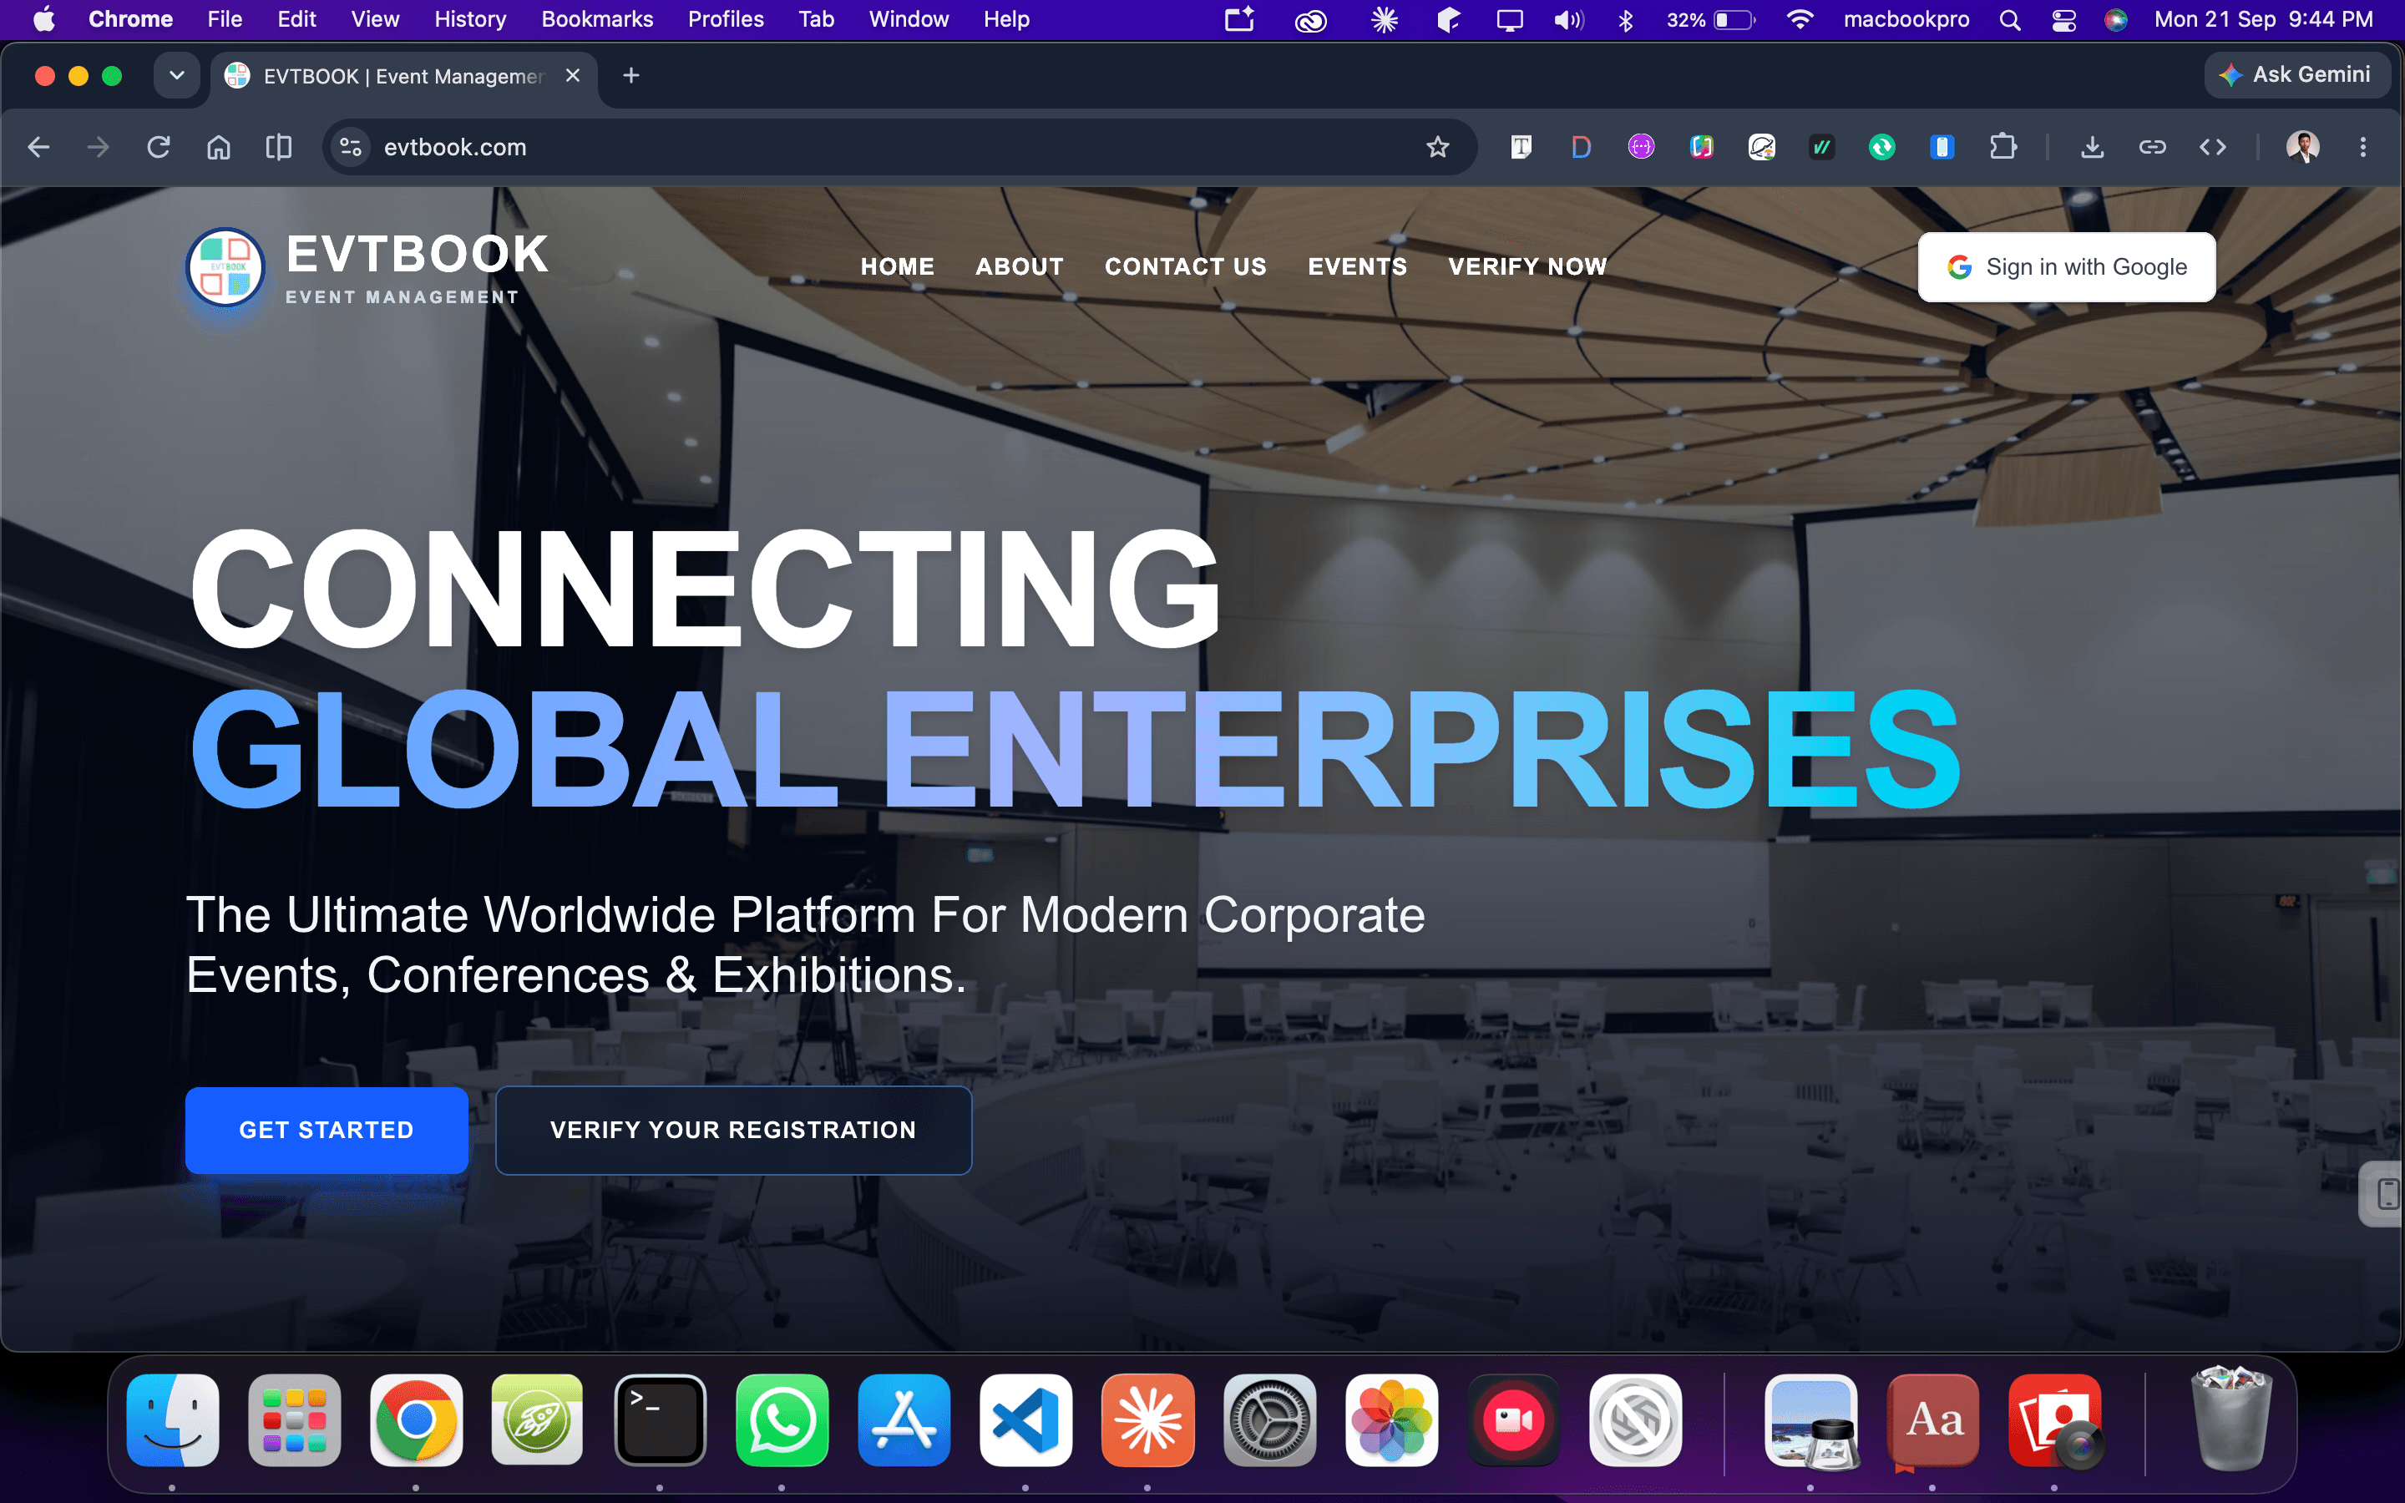Click VERIFY YOUR REGISTRATION button

point(733,1131)
